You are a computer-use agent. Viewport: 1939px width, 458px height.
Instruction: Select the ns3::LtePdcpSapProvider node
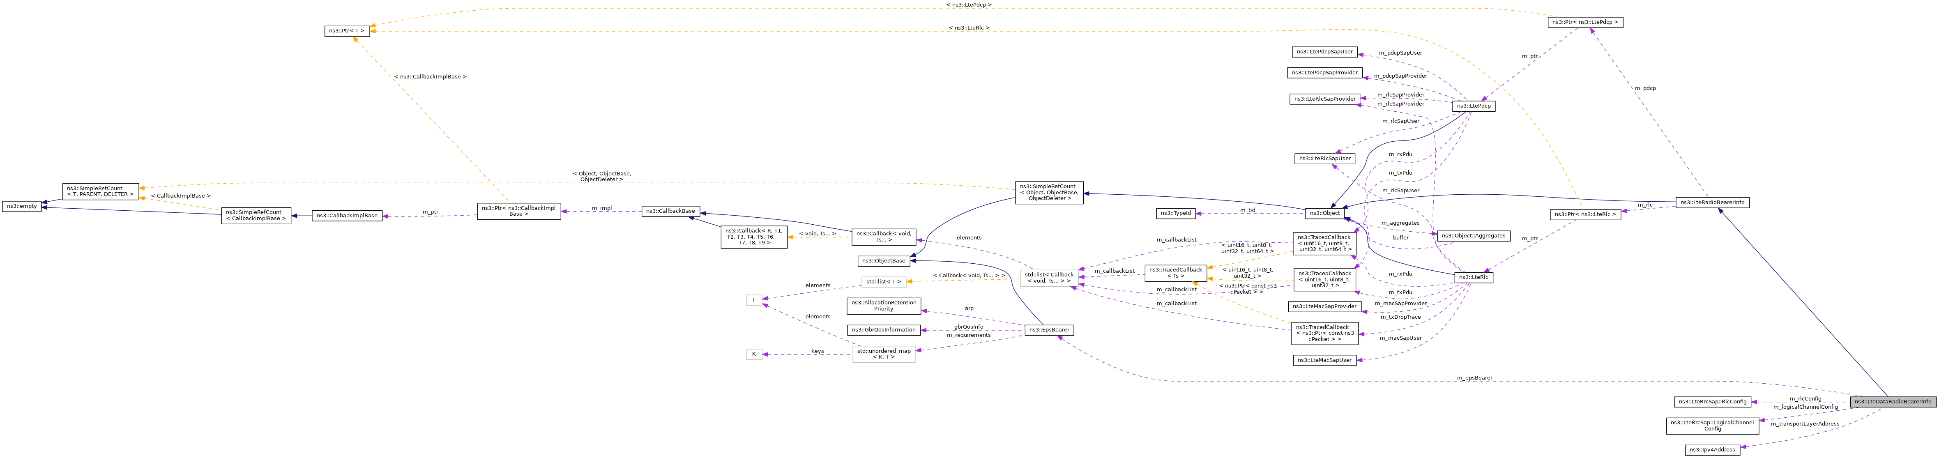pos(1325,73)
